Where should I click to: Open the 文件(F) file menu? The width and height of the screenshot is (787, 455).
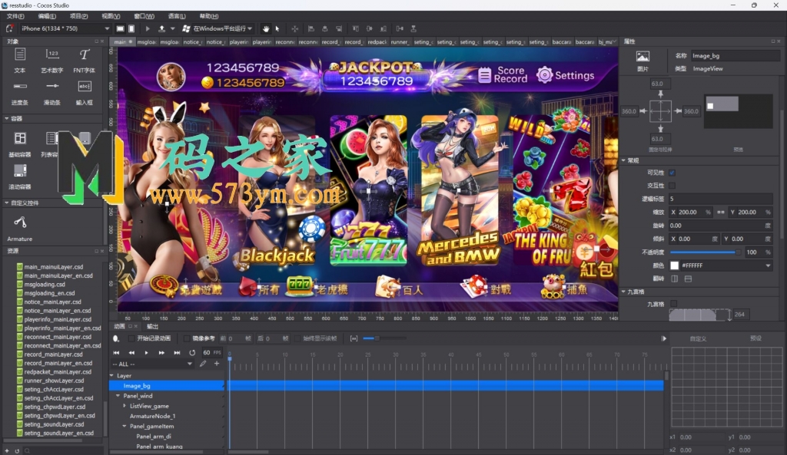click(x=15, y=16)
